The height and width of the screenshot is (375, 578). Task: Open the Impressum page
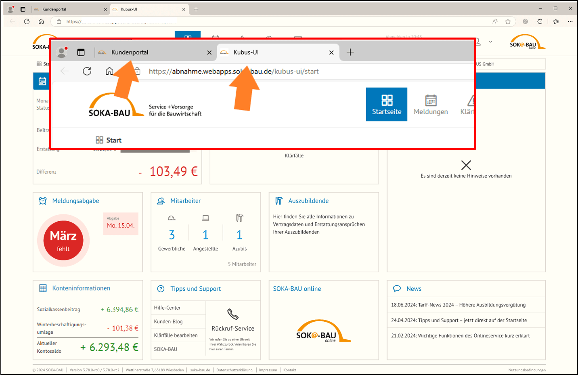[268, 370]
